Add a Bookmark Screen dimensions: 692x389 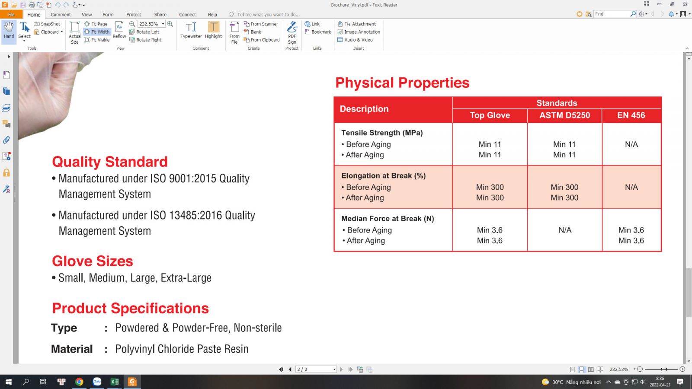(x=318, y=32)
